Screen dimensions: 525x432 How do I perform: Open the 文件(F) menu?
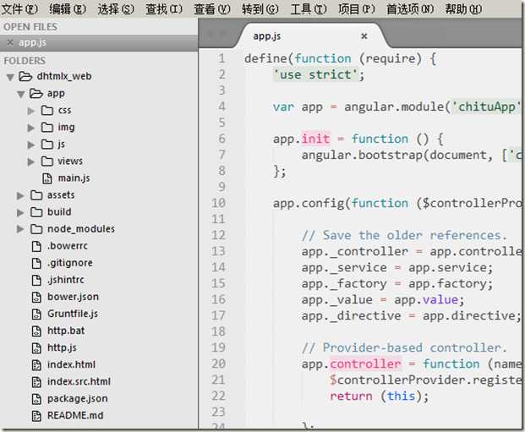click(19, 9)
